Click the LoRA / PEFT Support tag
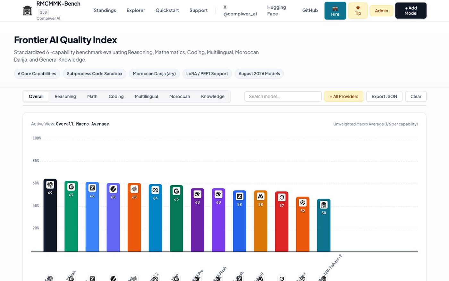Screen dimensions: 449x281 coord(207,74)
